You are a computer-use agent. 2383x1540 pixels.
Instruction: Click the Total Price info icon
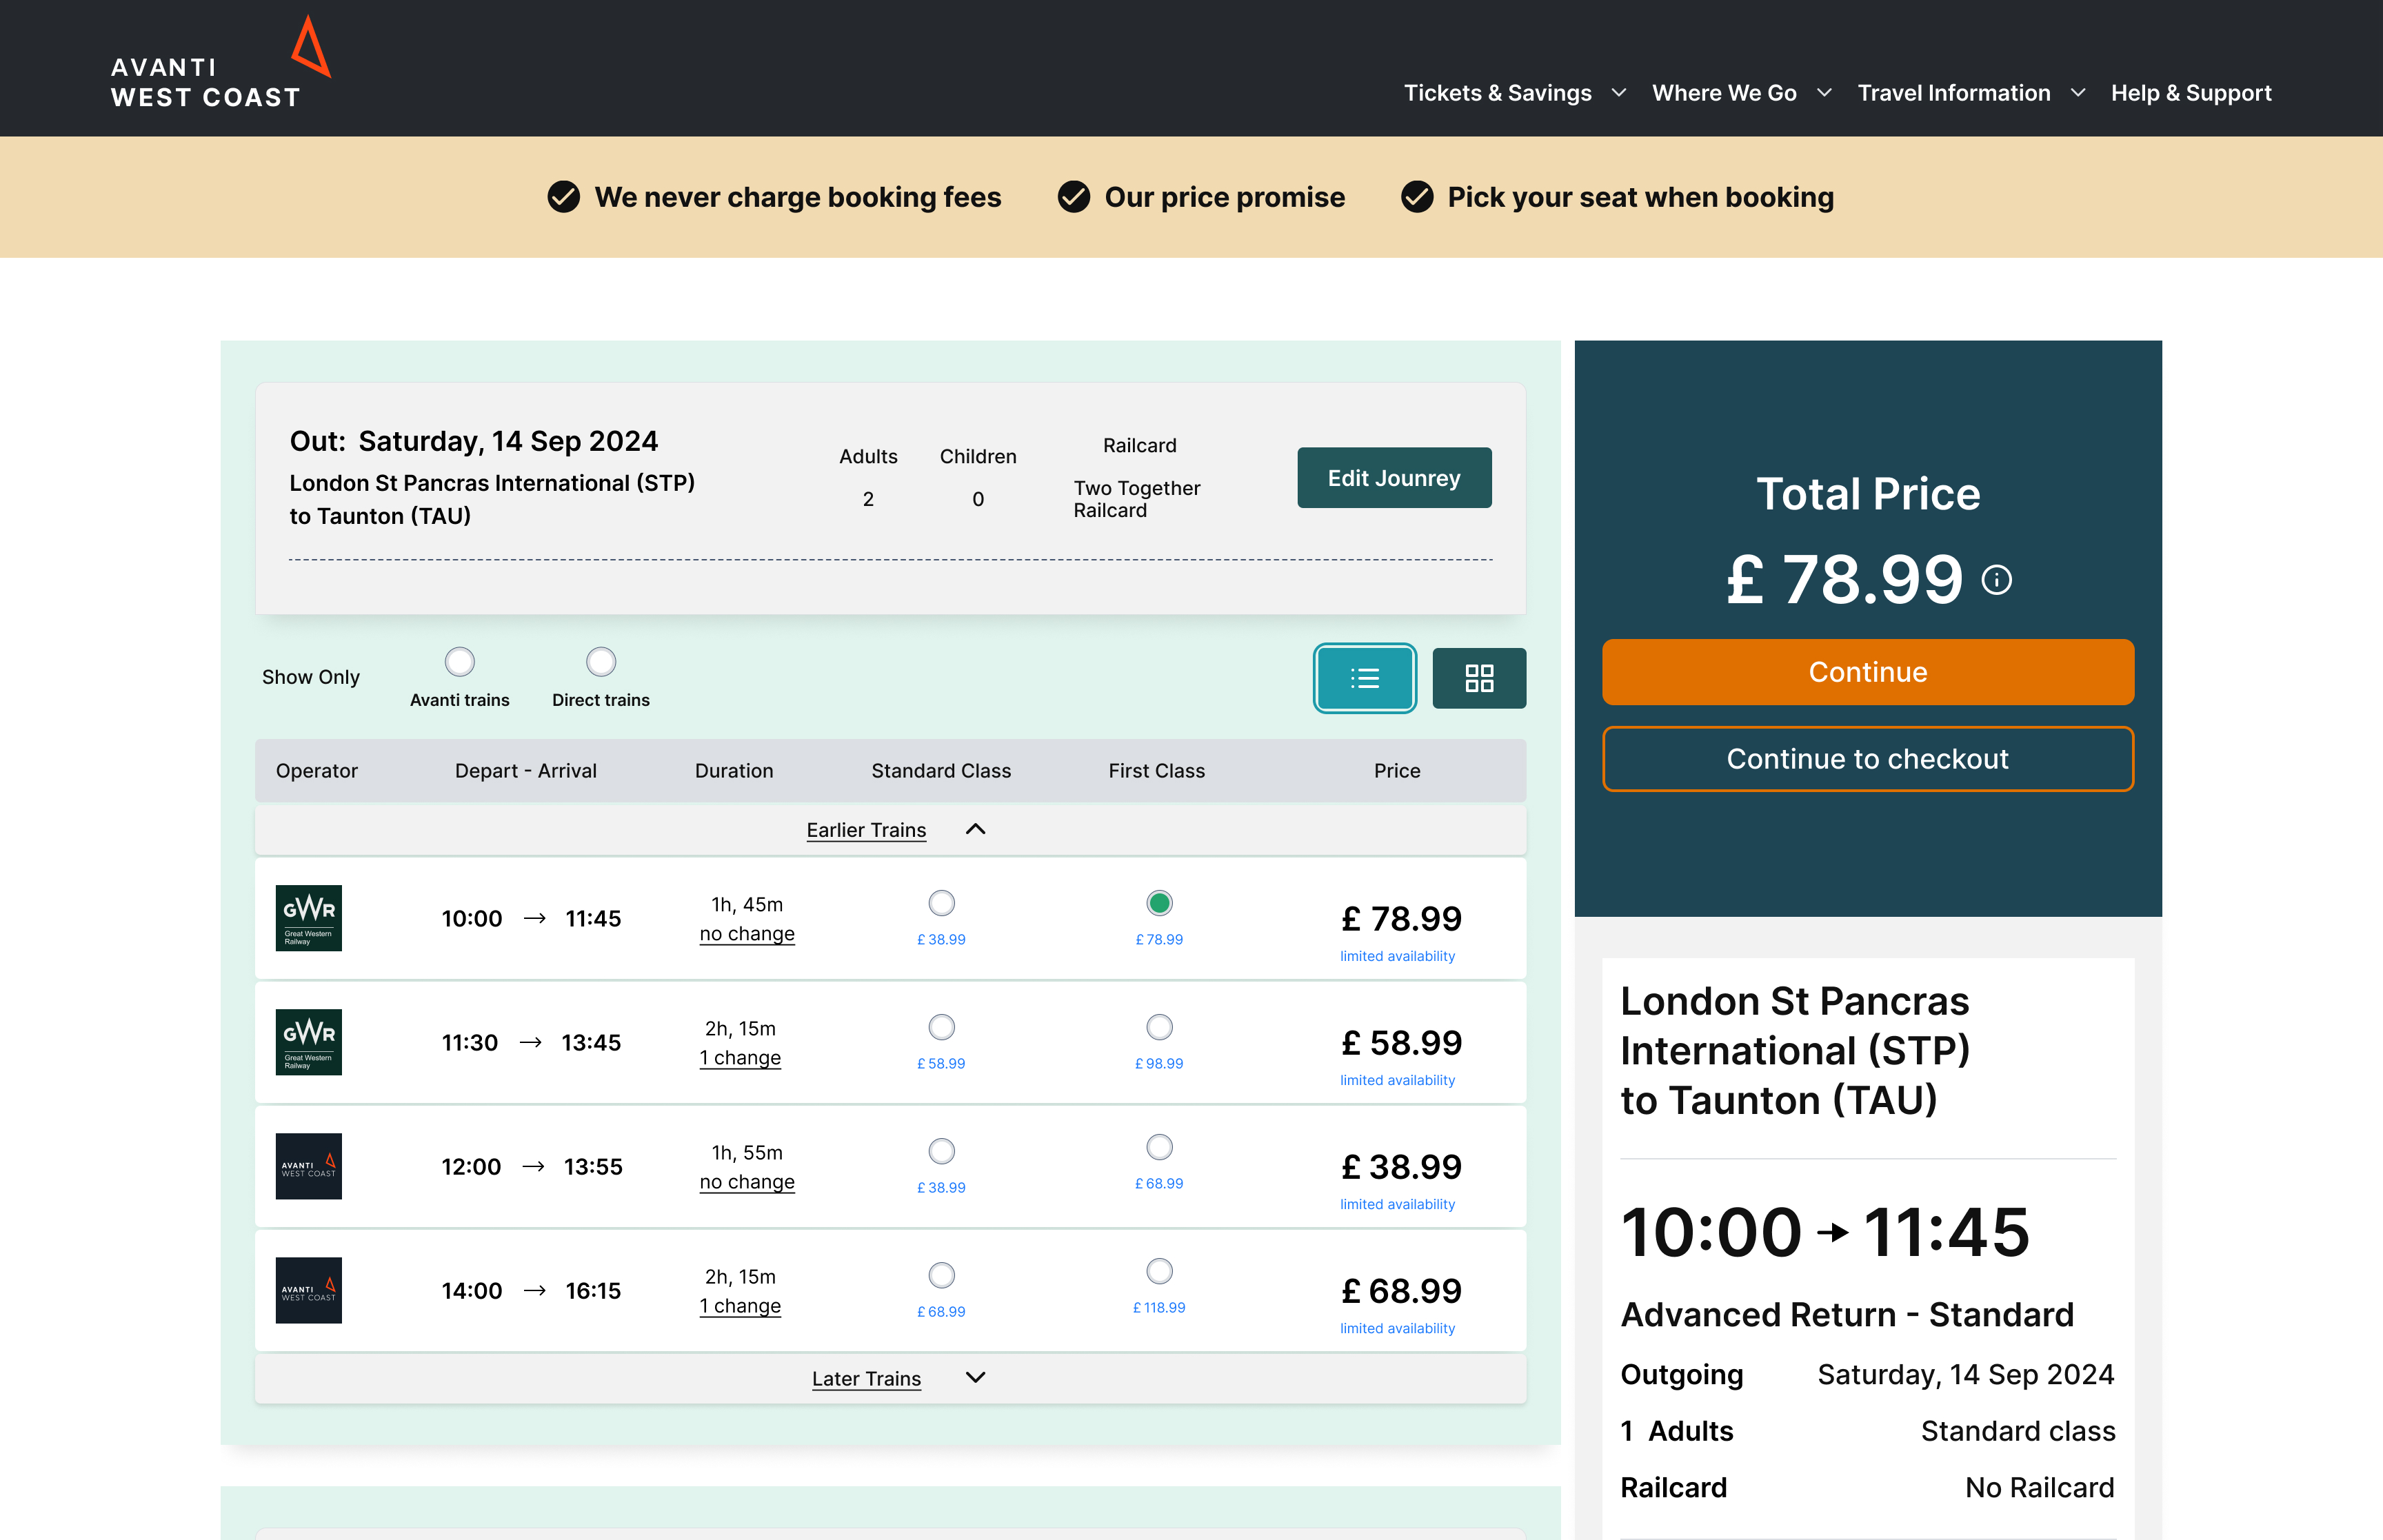(x=1996, y=580)
